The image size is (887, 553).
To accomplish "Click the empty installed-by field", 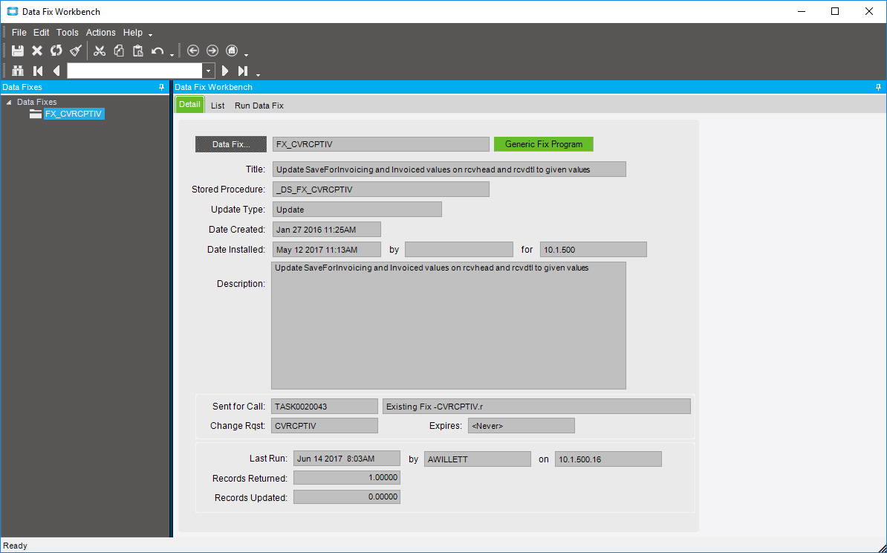I will pyautogui.click(x=459, y=250).
